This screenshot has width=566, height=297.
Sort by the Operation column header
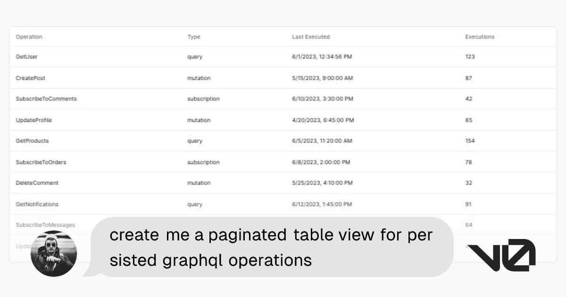(29, 37)
